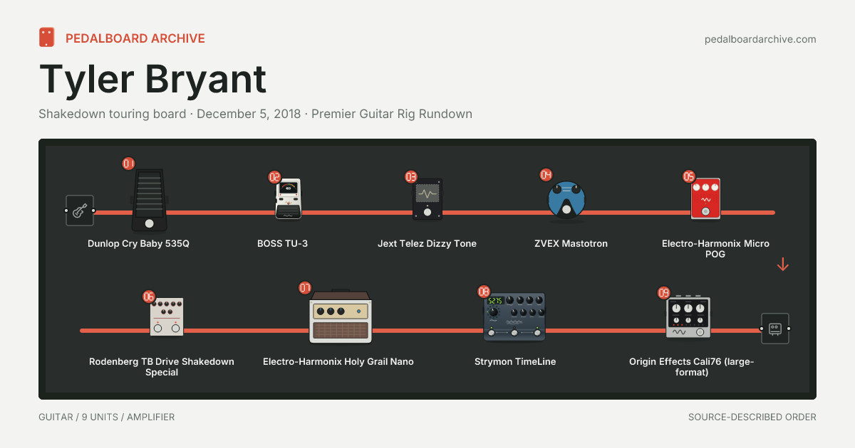The width and height of the screenshot is (855, 448).
Task: Click the 04 order badge
Action: pyautogui.click(x=546, y=174)
